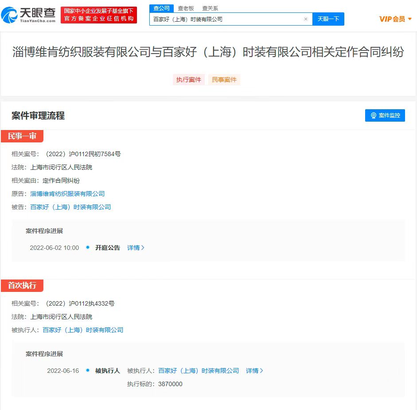
Task: Open plaintiff 淄博维肯纺织服装有限公司 link
Action: 67,194
